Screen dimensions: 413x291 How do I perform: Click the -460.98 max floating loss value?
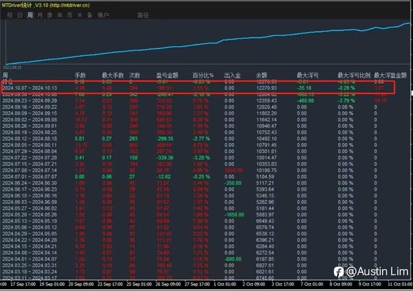305,101
